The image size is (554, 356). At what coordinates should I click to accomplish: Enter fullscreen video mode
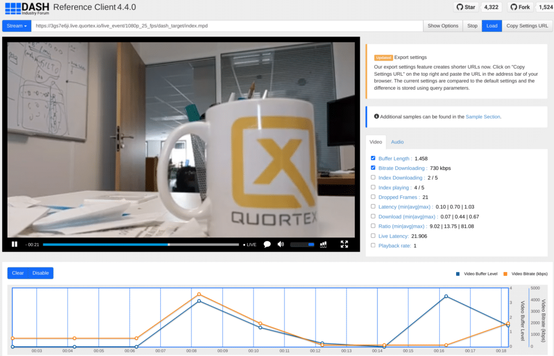(344, 245)
